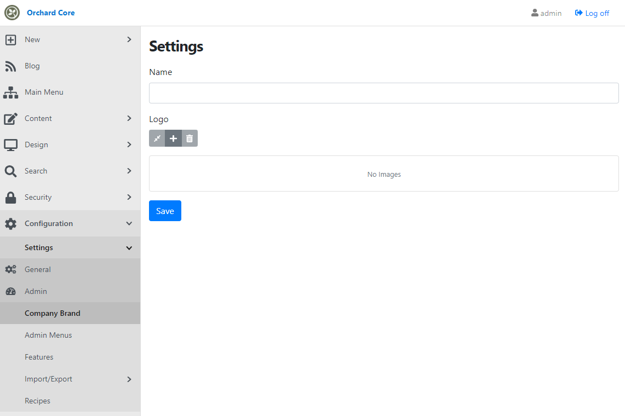This screenshot has height=416, width=625.
Task: Focus the Name input field
Action: tap(384, 93)
